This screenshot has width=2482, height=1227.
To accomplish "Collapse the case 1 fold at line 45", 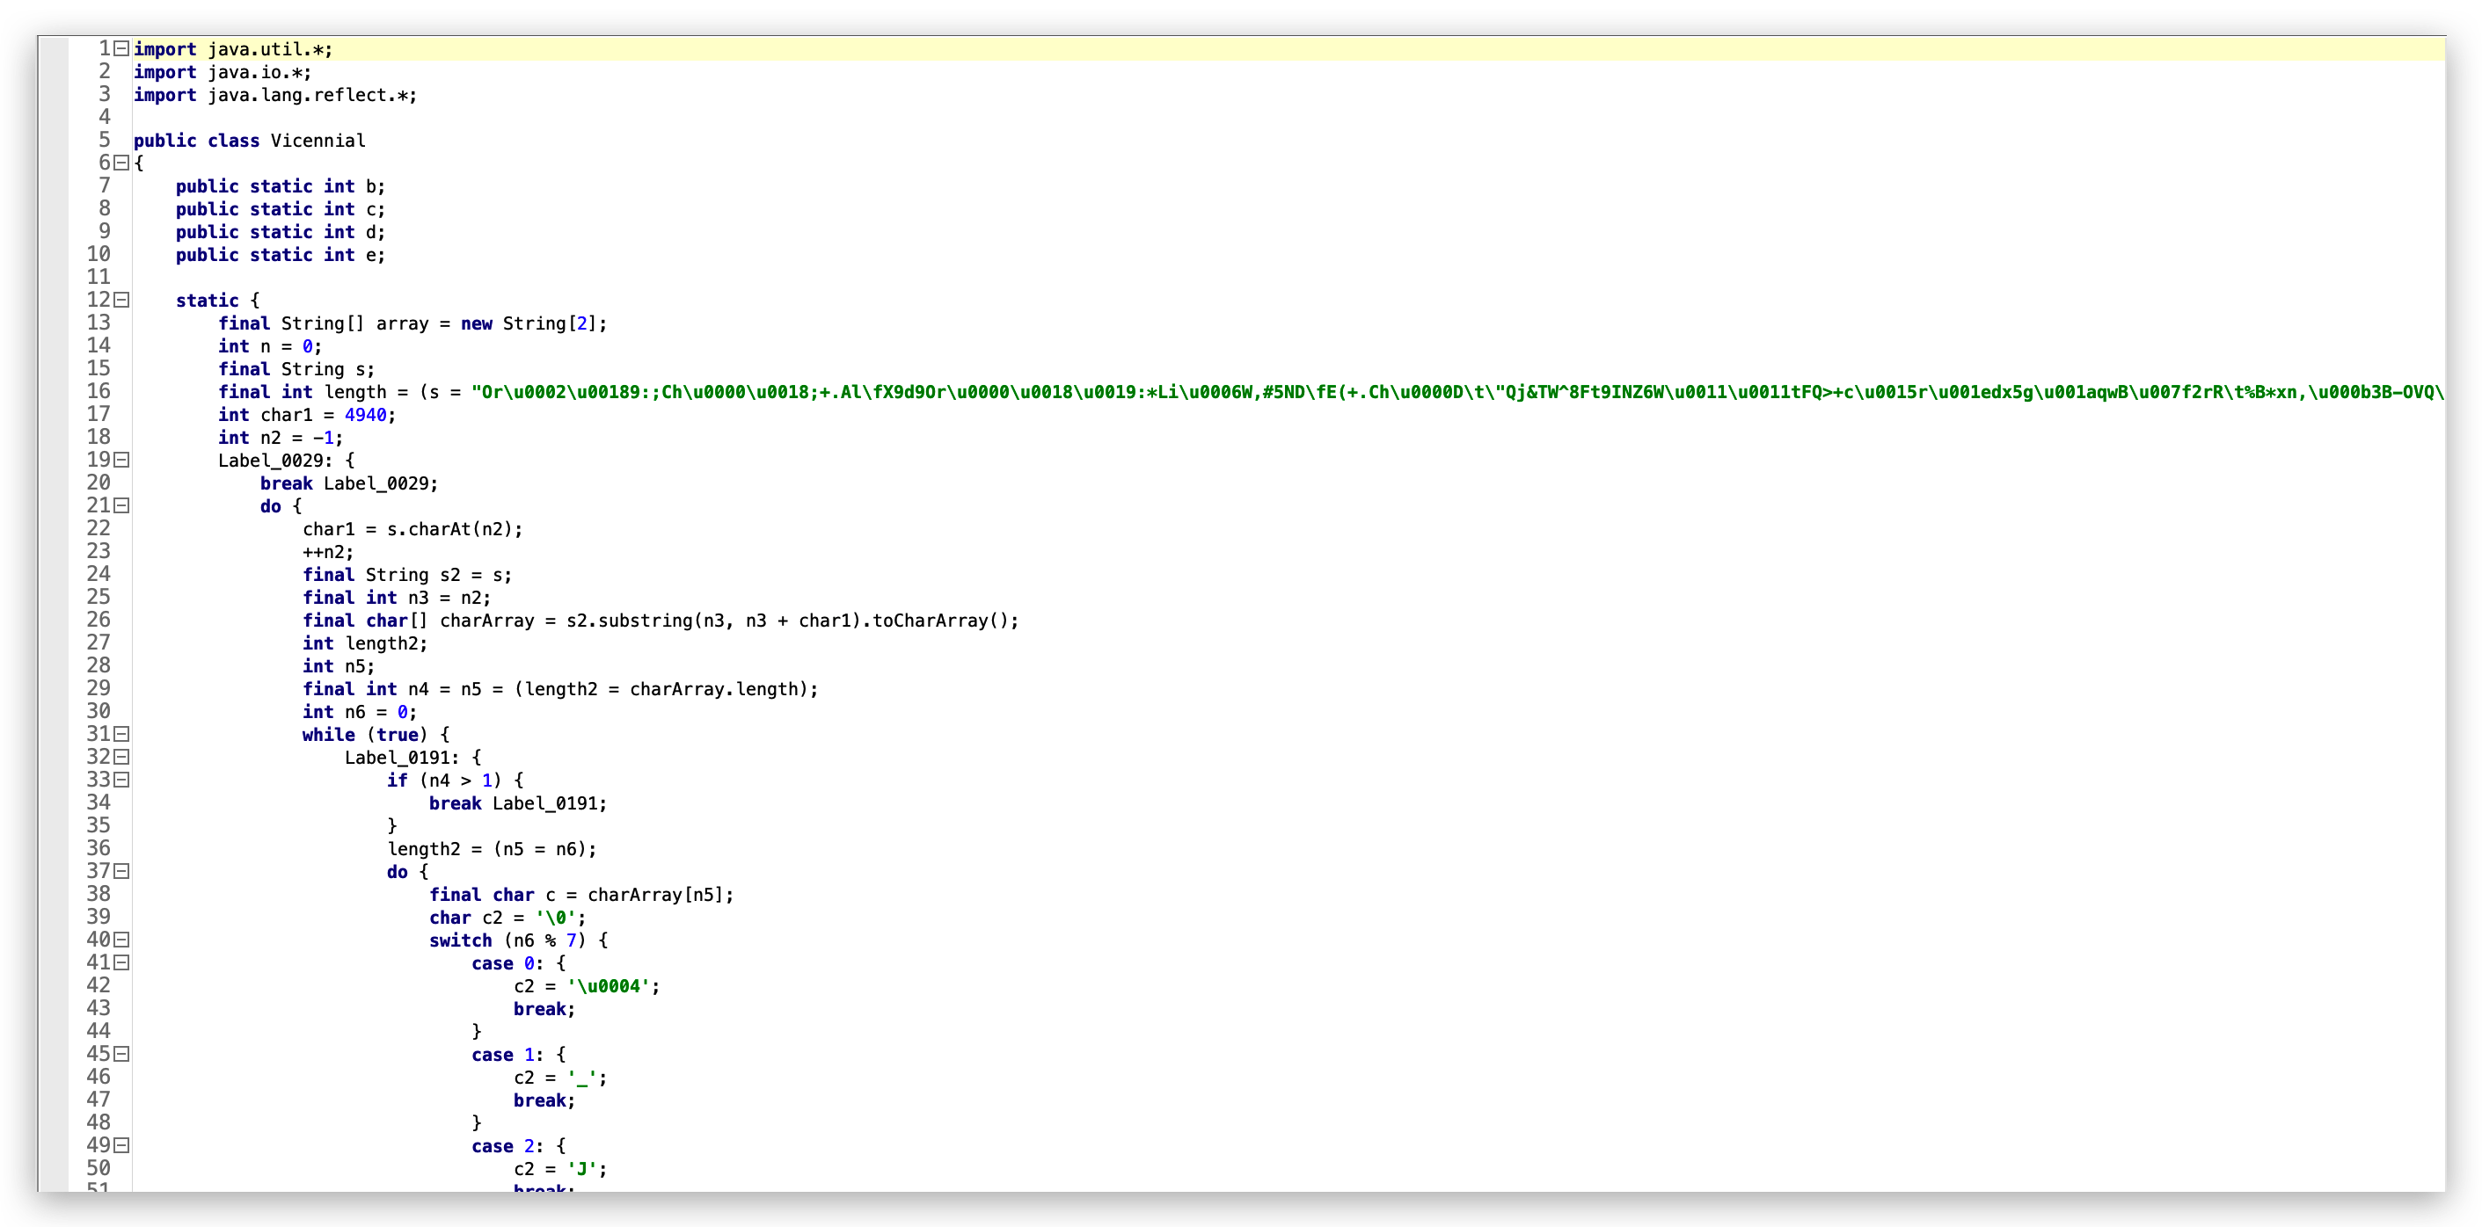I will click(x=121, y=1054).
